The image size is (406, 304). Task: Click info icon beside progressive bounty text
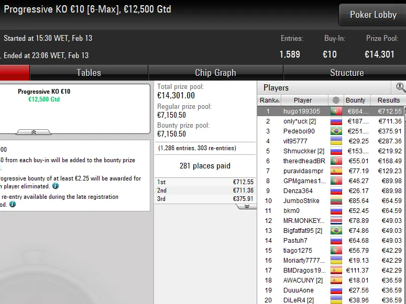coord(56,186)
